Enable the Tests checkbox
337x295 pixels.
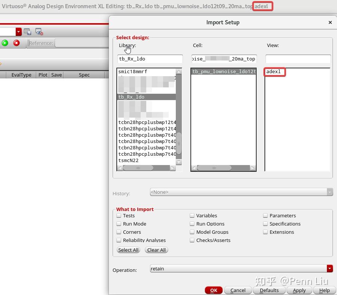(119, 215)
